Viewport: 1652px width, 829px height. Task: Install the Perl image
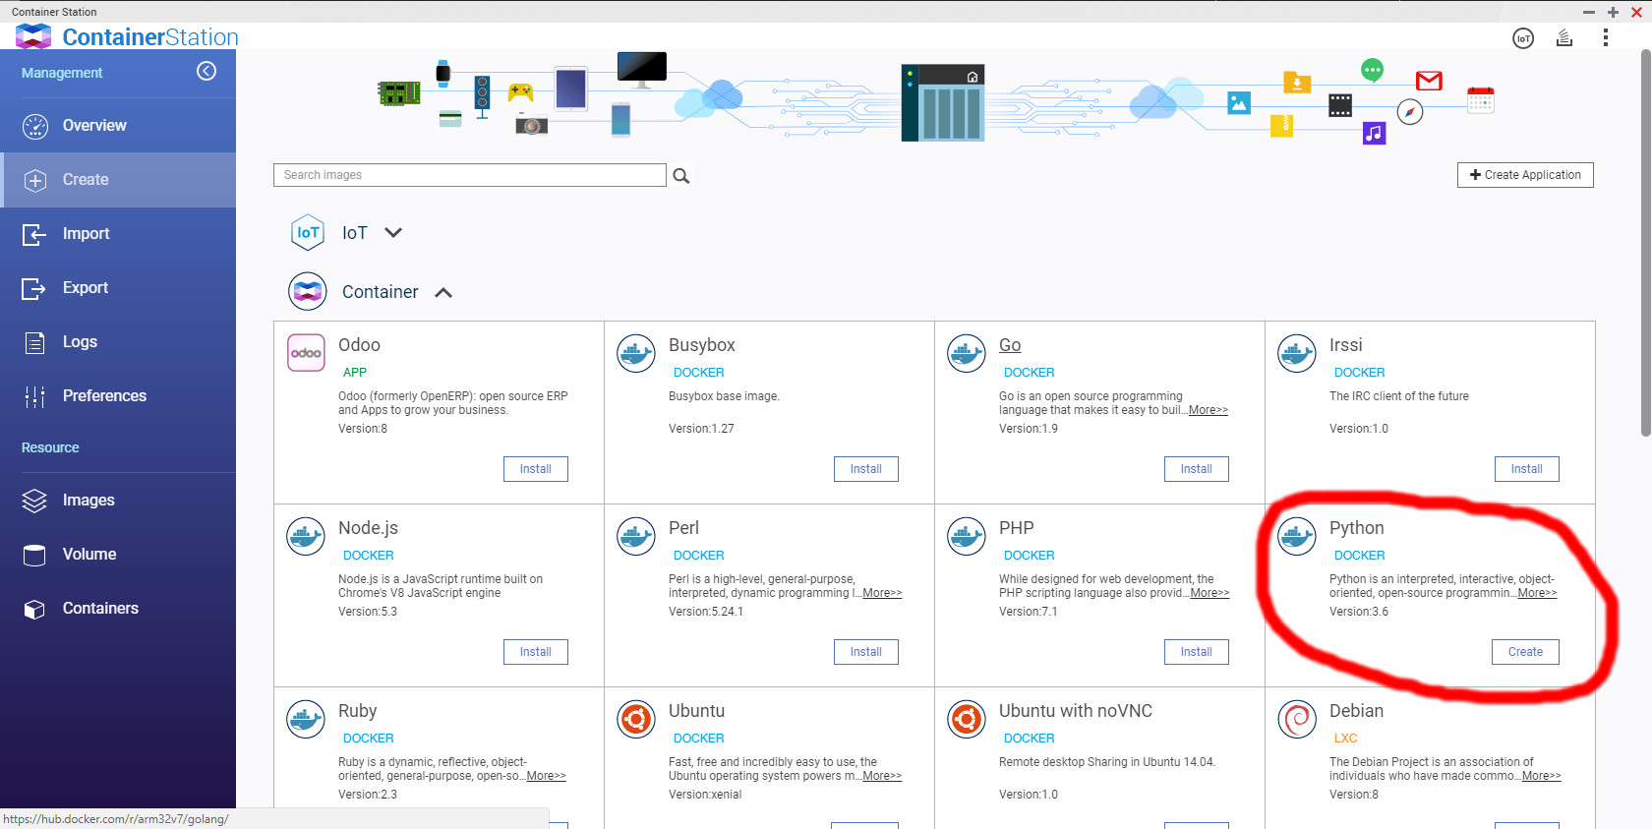[866, 652]
